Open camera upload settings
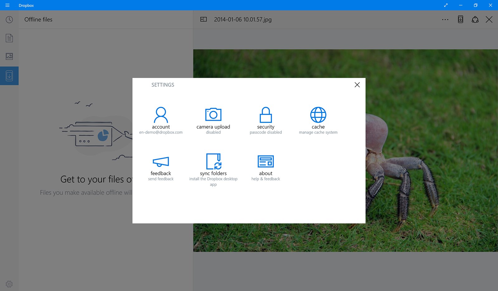 point(213,120)
